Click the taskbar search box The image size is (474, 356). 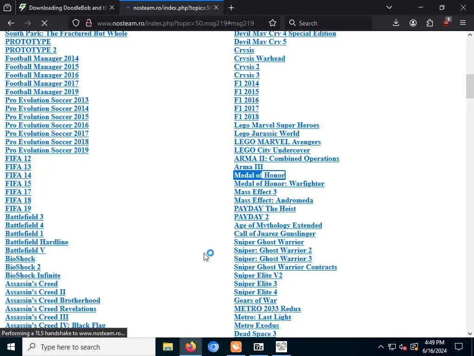click(89, 347)
